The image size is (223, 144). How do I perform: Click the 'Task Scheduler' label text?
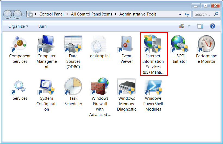(73, 101)
